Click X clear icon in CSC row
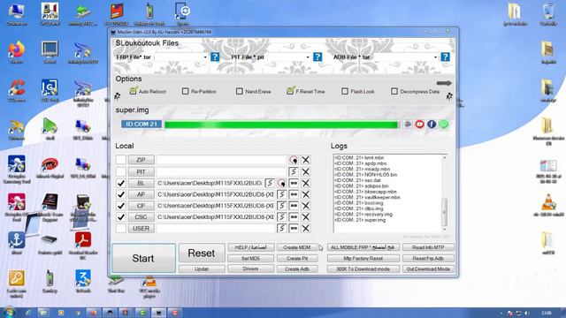 (305, 217)
